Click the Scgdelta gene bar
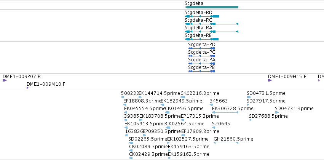This screenshot has width=324, height=160. [212, 7]
